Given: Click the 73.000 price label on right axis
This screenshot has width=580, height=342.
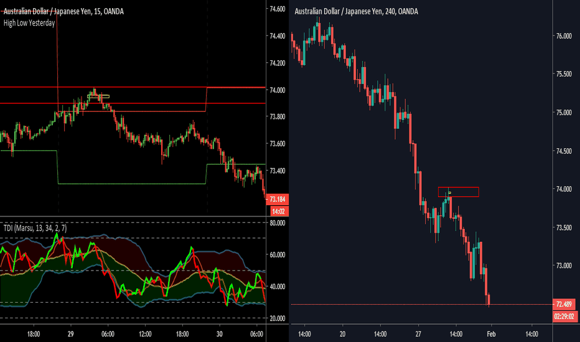Looking at the screenshot, I should (564, 266).
